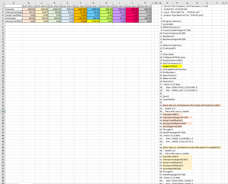Select the IntersectionAngle=53.130 line
The width and height of the screenshot is (228, 184).
177,118
